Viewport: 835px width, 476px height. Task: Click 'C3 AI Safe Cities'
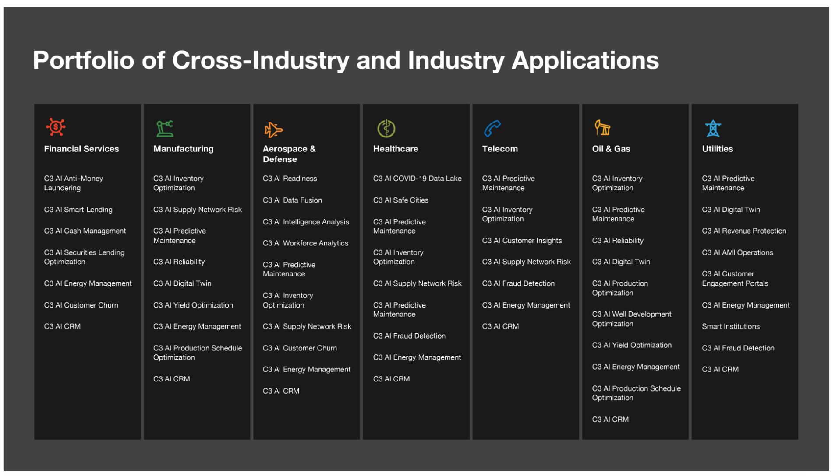[400, 200]
